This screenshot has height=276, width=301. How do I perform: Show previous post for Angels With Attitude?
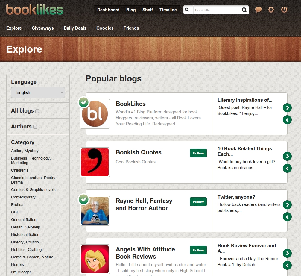[x=287, y=266]
